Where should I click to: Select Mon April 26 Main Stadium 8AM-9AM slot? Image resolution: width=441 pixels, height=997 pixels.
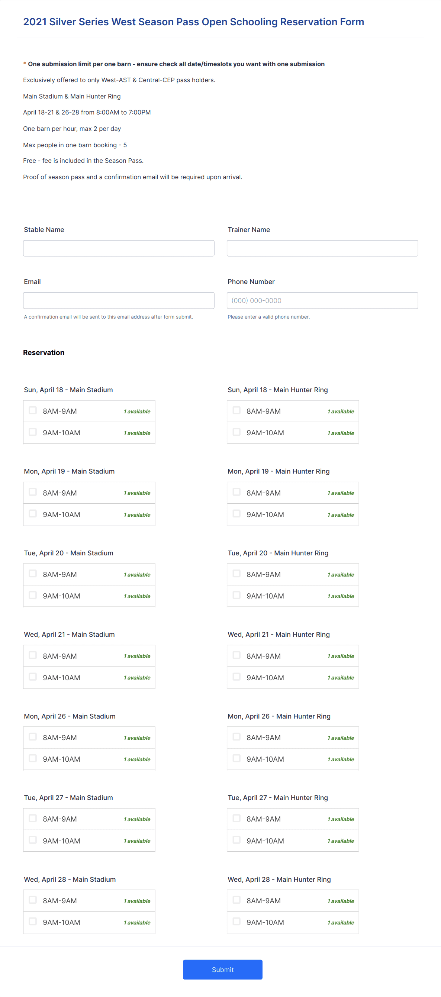click(x=33, y=737)
